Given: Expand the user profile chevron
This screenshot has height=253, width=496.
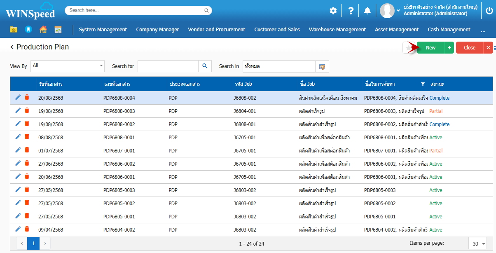Looking at the screenshot, I should 398,11.
